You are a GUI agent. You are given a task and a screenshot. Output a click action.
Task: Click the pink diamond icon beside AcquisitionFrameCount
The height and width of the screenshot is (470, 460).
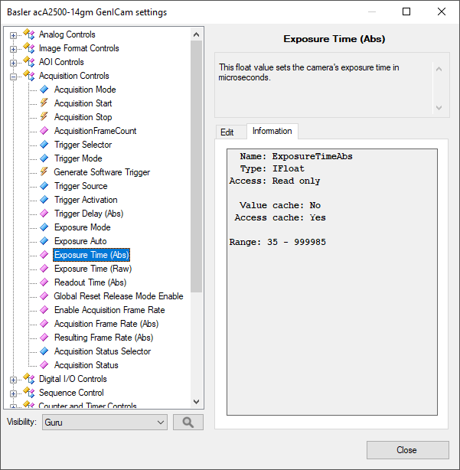coord(44,131)
